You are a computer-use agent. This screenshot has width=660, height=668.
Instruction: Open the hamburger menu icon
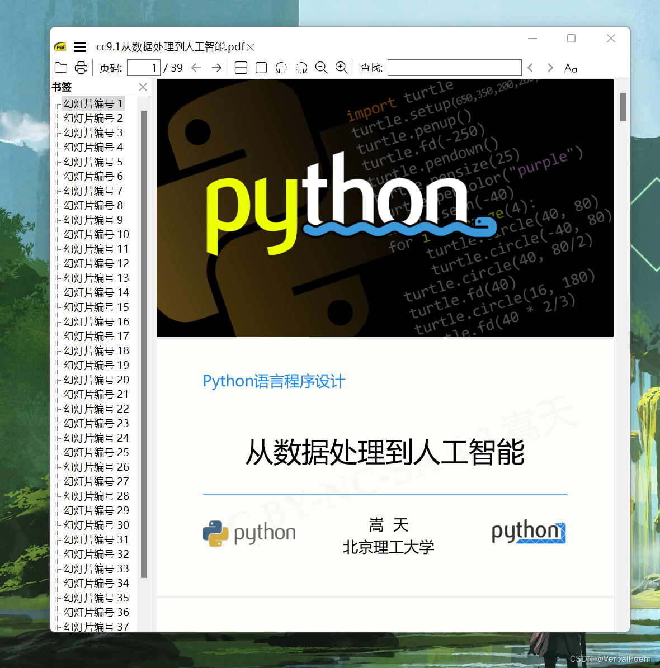pos(80,47)
